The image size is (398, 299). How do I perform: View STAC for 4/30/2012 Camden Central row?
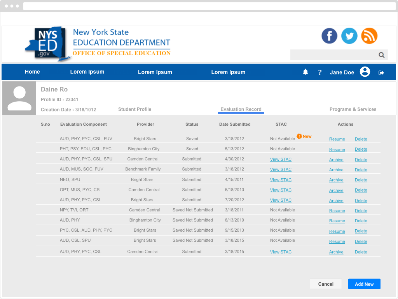(281, 159)
